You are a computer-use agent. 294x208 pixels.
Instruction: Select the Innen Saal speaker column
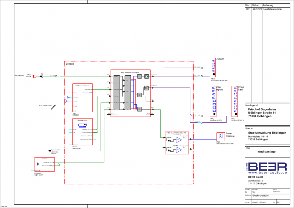tap(234, 101)
